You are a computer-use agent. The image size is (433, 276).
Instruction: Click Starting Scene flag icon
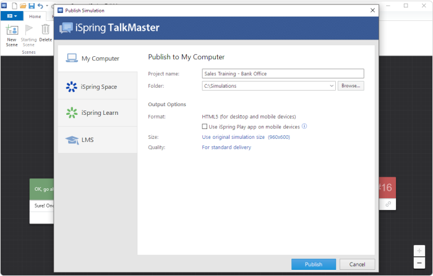[28, 29]
